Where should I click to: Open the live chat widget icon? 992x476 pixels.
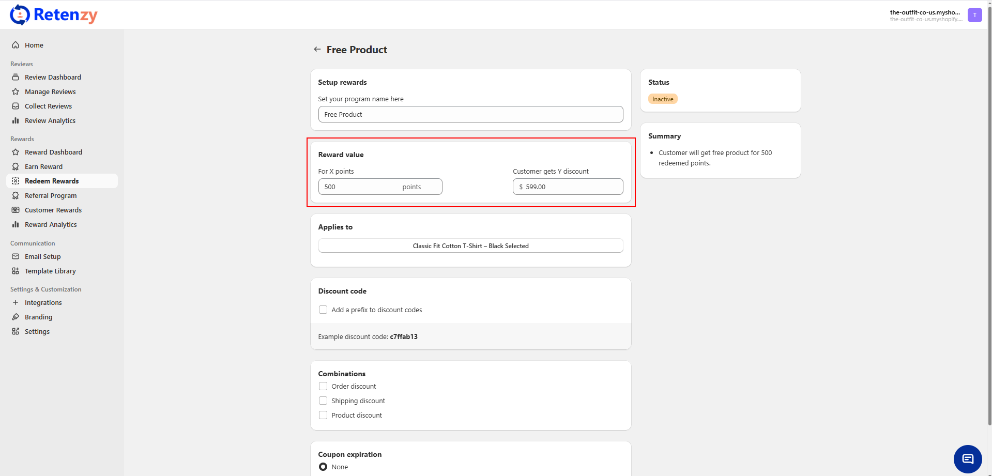point(967,458)
